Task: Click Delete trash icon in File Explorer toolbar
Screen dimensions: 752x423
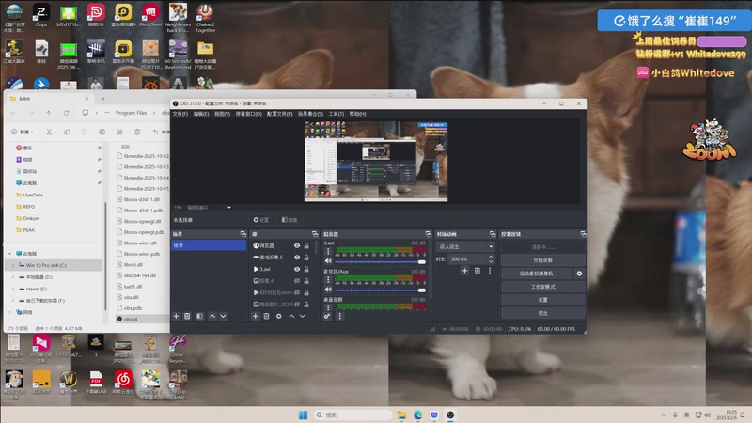Action: (x=137, y=132)
